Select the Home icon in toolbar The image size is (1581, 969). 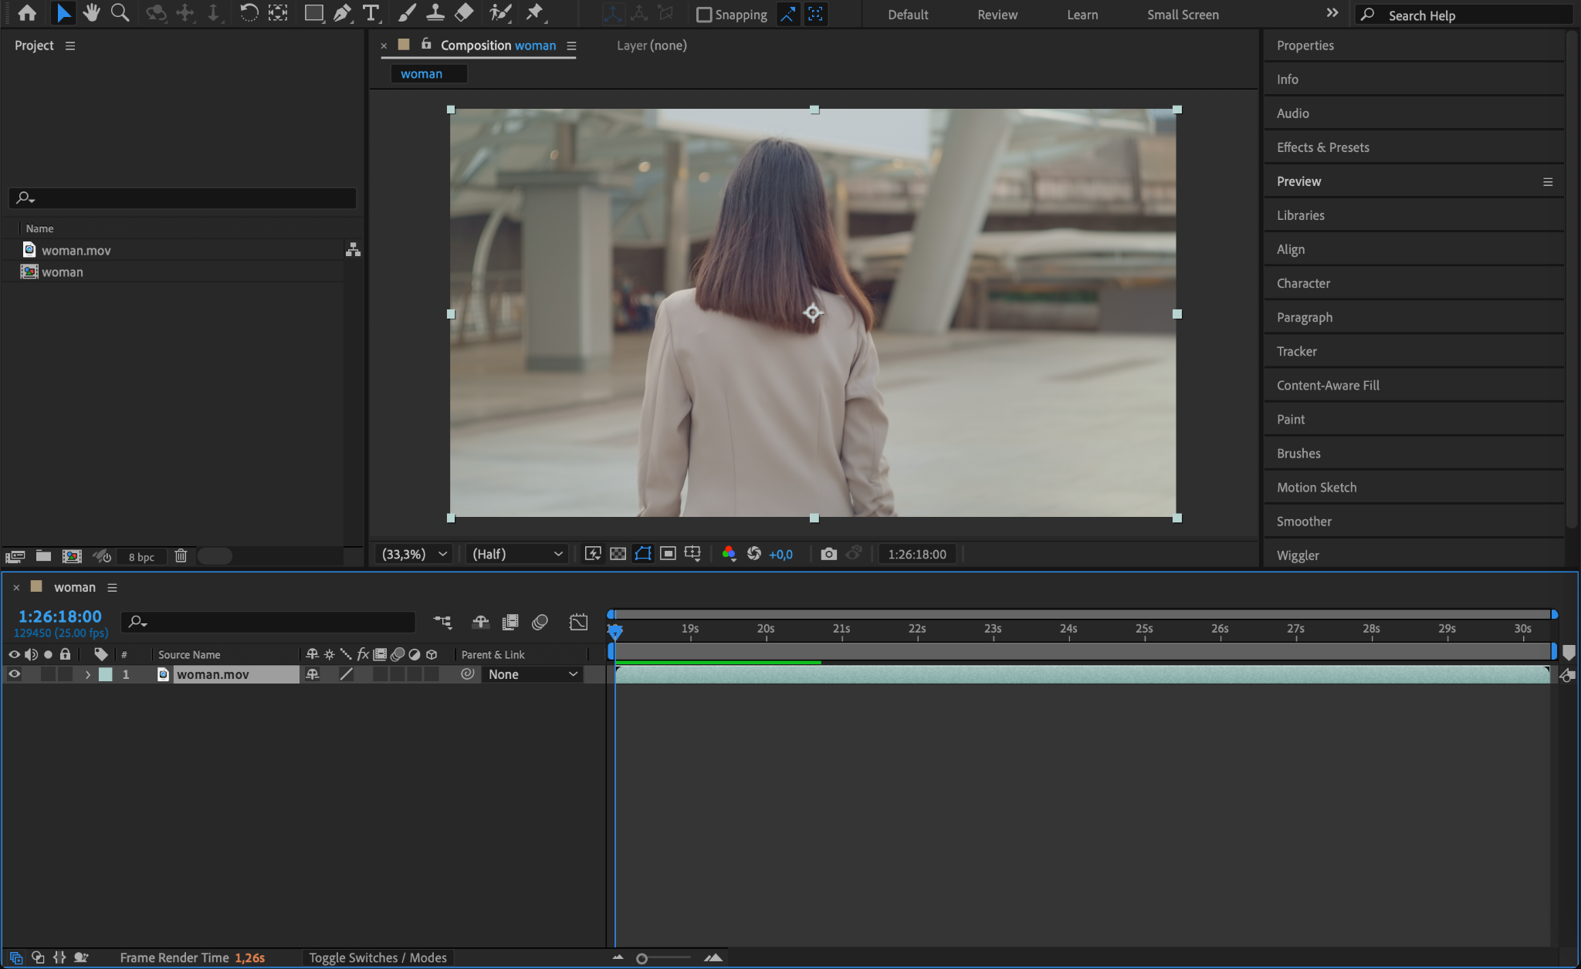tap(27, 13)
